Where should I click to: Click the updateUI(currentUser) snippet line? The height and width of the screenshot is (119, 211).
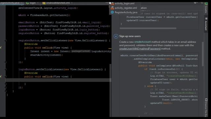[x=143, y=20]
